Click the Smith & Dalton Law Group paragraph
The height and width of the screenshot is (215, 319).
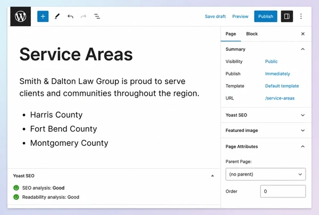[x=110, y=87]
